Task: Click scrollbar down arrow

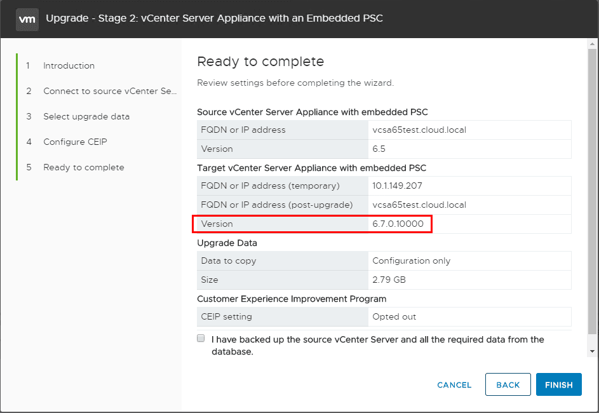Action: tap(592, 351)
